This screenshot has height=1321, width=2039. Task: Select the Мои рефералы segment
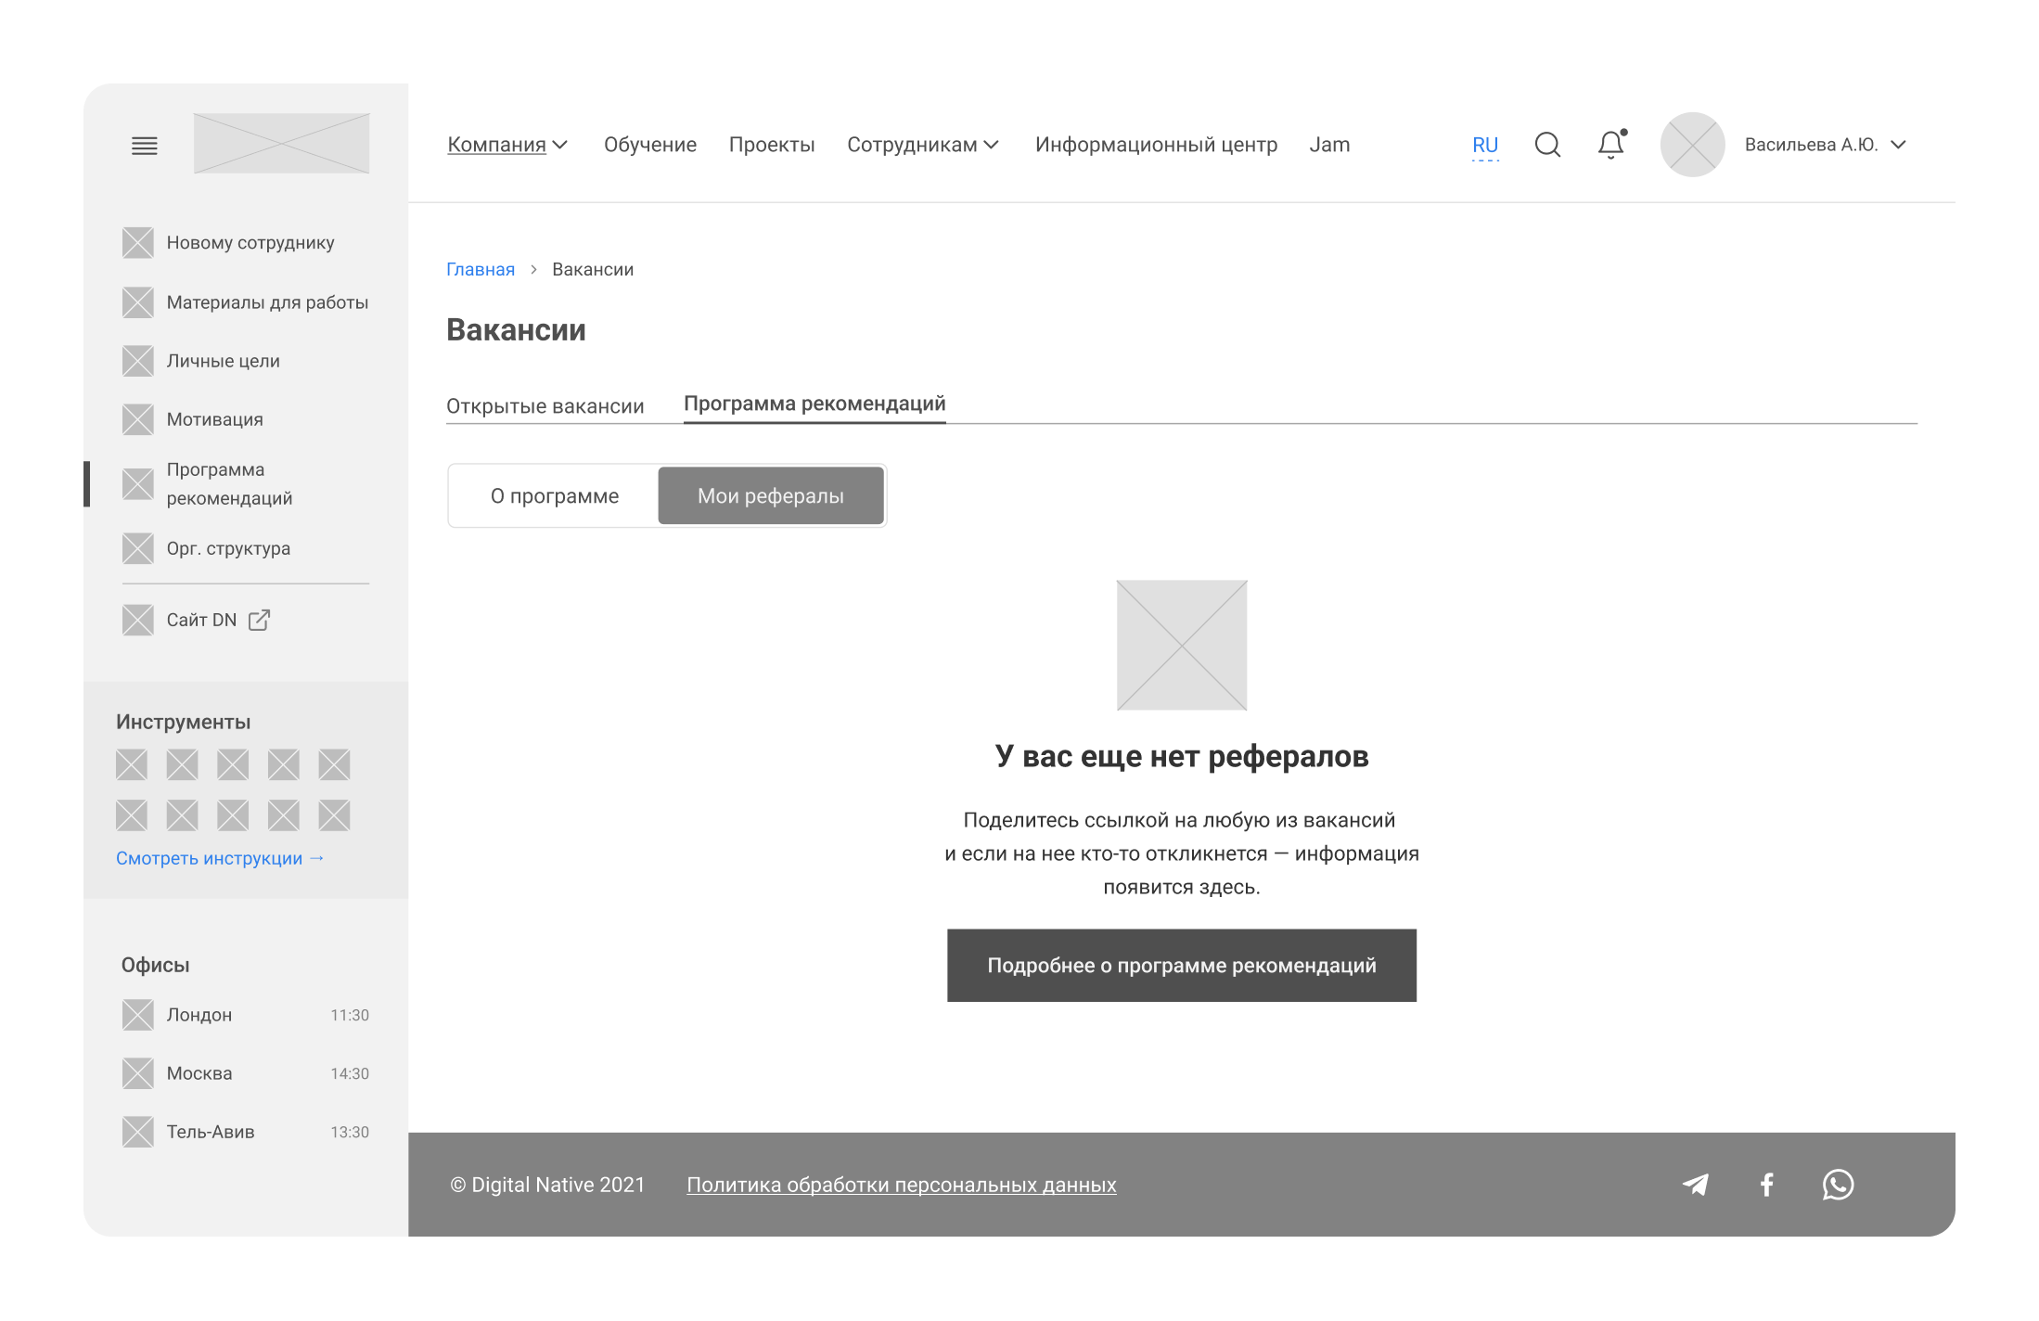770,496
